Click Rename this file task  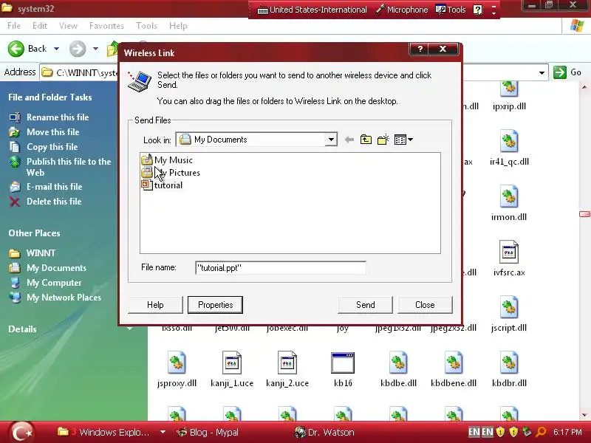tap(58, 117)
